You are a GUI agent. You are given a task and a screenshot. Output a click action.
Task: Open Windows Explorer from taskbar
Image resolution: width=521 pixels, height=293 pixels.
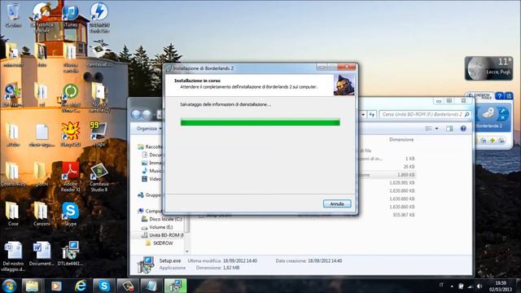pyautogui.click(x=33, y=286)
